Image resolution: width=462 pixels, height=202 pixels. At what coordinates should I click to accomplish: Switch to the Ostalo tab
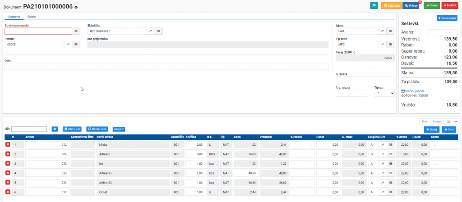coord(32,17)
